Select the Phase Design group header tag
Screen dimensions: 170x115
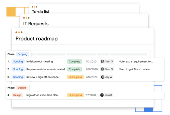click(x=22, y=88)
